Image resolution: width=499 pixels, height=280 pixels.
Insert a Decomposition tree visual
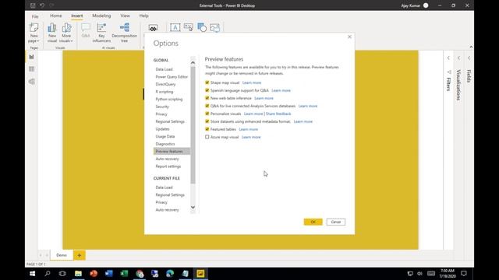[x=124, y=33]
